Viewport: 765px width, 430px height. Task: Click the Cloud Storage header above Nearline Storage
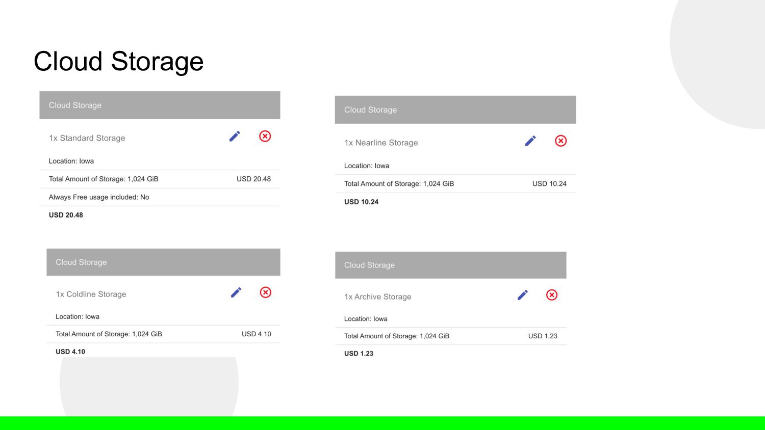pos(455,110)
